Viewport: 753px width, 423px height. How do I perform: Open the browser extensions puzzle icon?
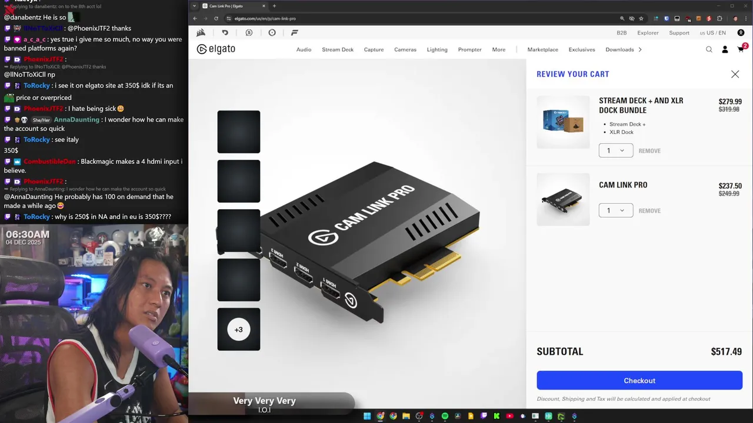(719, 18)
